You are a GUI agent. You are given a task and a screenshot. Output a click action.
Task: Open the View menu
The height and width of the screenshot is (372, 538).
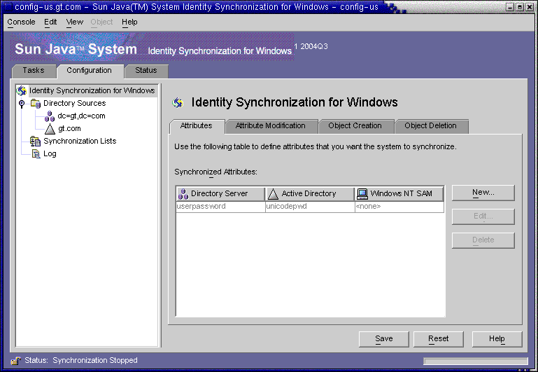(x=74, y=22)
